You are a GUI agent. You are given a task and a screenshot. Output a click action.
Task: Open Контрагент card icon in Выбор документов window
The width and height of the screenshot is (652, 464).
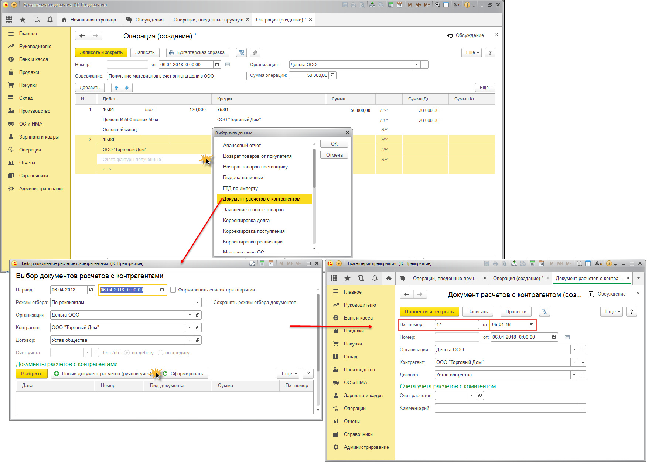(x=198, y=328)
